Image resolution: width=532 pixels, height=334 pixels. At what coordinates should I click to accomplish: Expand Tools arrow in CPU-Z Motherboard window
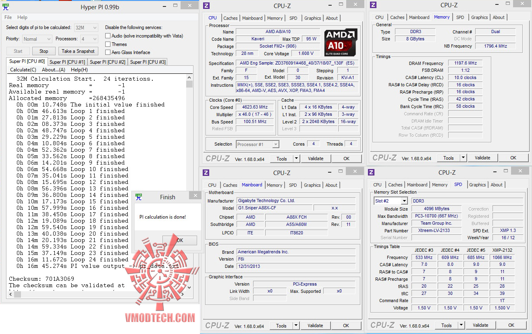[296, 326]
